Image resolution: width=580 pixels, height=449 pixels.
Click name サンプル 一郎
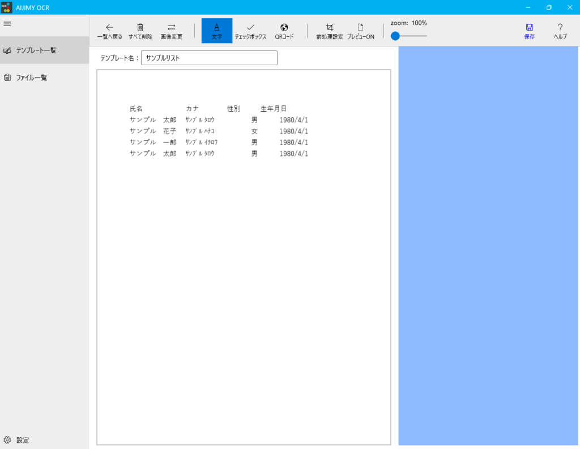pos(153,142)
